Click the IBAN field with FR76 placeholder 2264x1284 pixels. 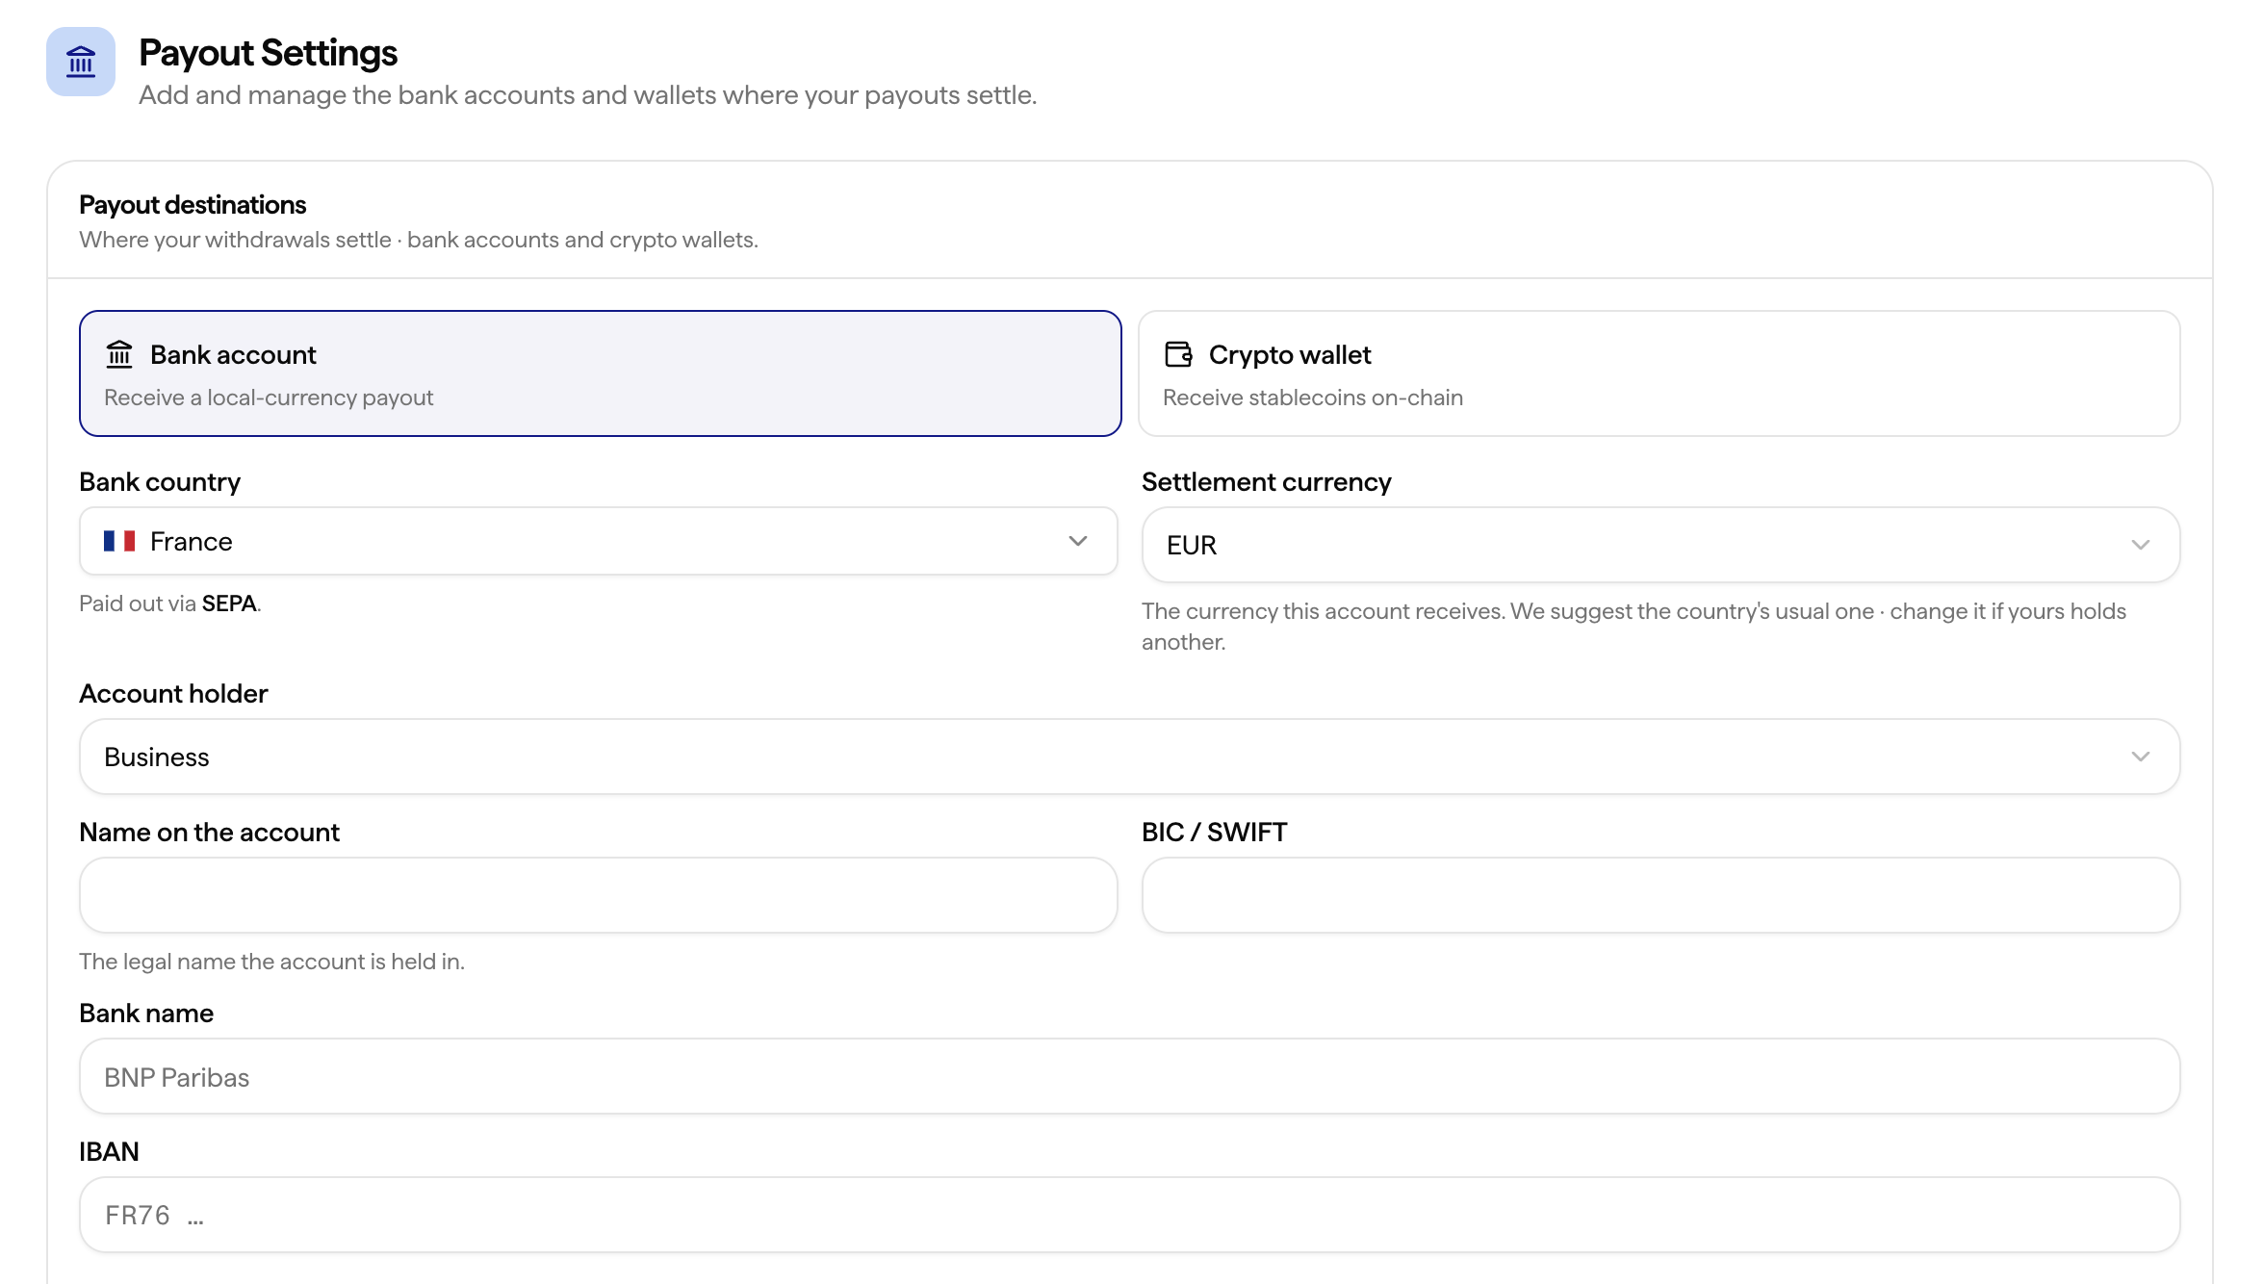click(1130, 1215)
